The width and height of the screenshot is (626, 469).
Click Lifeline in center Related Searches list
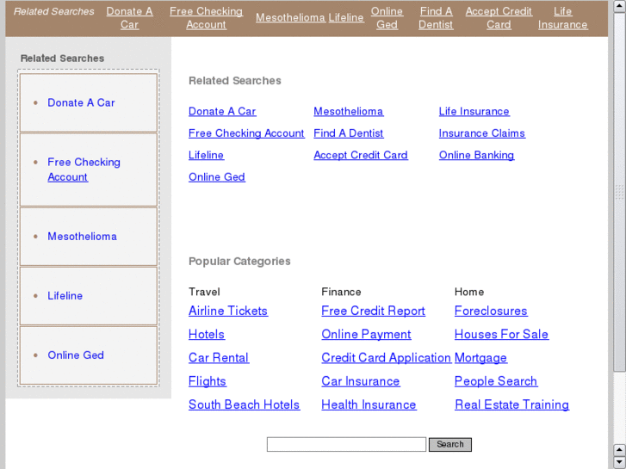206,155
